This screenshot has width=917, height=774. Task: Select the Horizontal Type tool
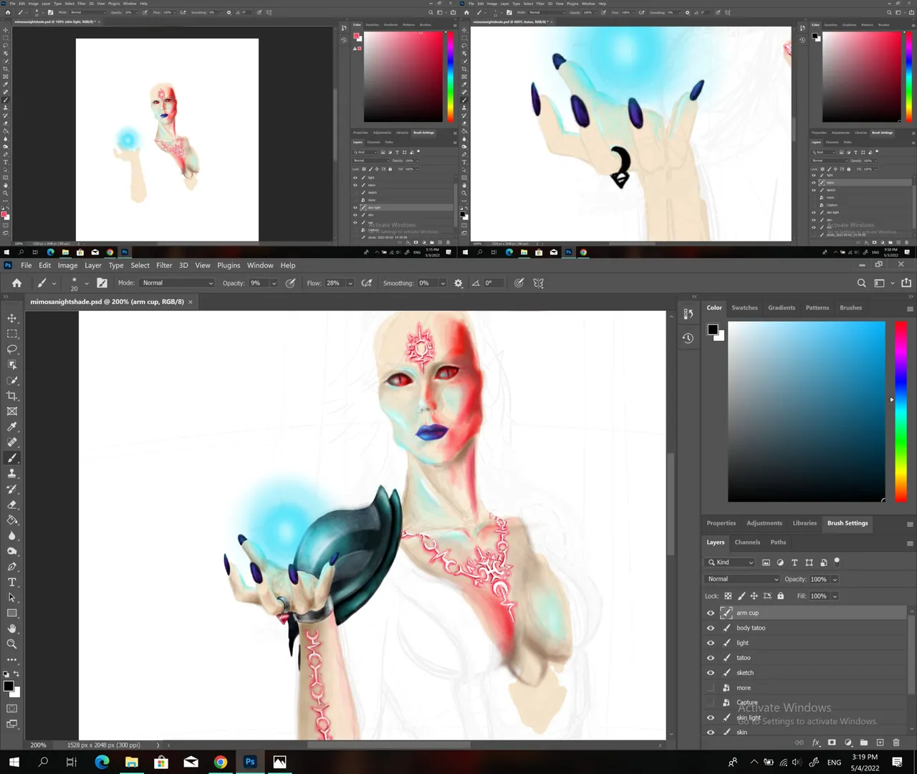pyautogui.click(x=12, y=582)
